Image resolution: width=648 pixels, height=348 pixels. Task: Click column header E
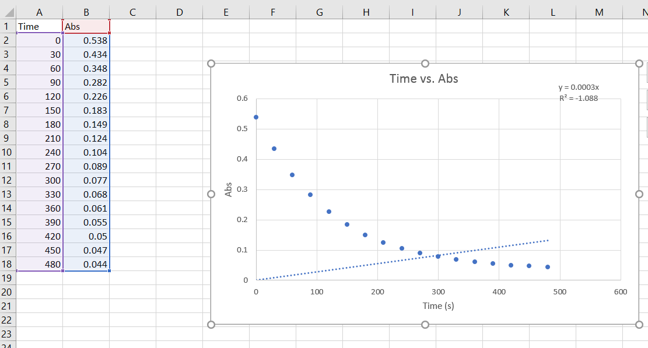(x=226, y=11)
